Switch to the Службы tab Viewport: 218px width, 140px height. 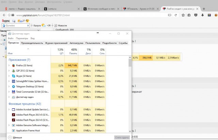pos(123,43)
